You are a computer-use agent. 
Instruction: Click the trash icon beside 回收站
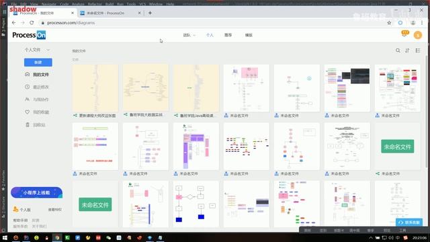tap(27, 124)
